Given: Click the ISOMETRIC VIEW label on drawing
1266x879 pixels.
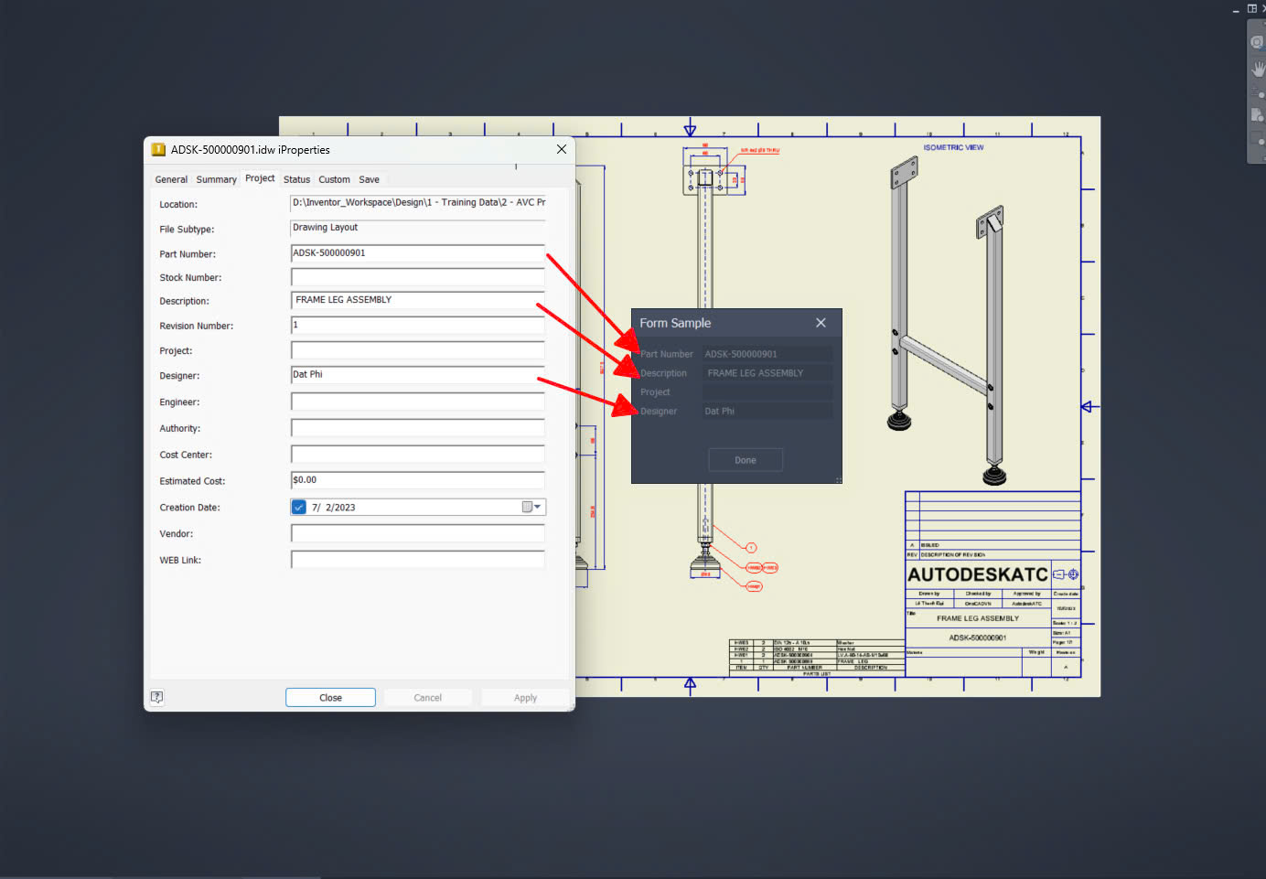Looking at the screenshot, I should click(953, 147).
